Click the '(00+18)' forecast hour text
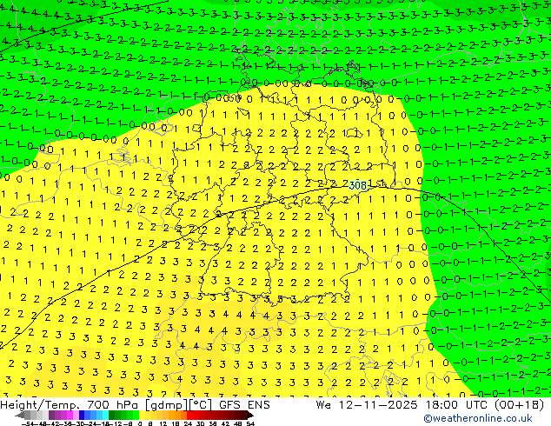Screen dimensions: 551x426 [x=520, y=405]
